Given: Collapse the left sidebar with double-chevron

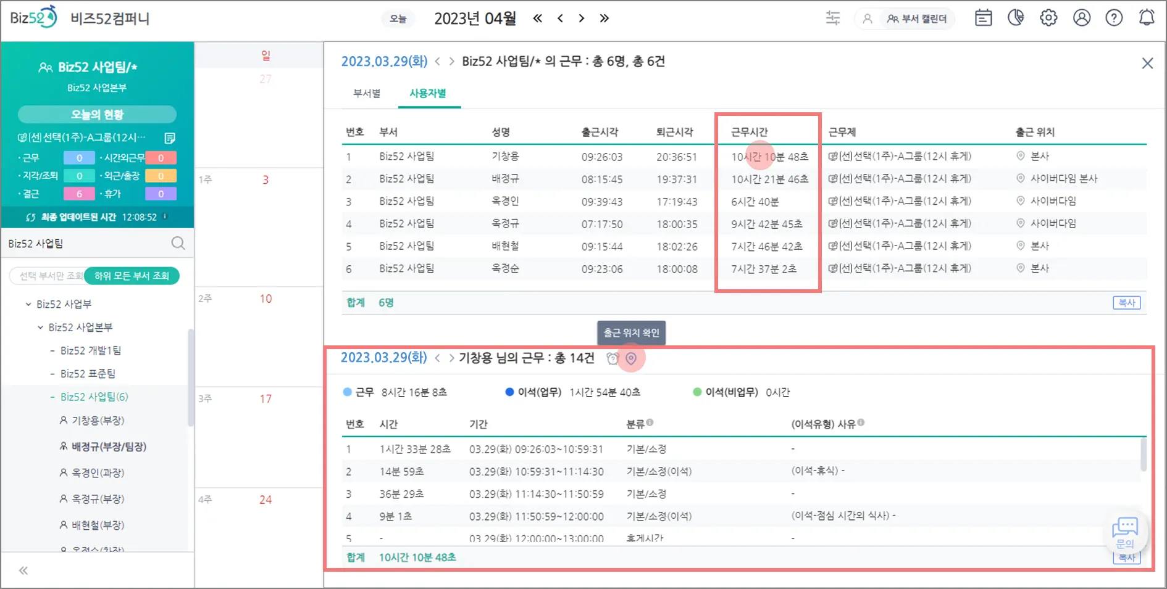Looking at the screenshot, I should coord(23,570).
